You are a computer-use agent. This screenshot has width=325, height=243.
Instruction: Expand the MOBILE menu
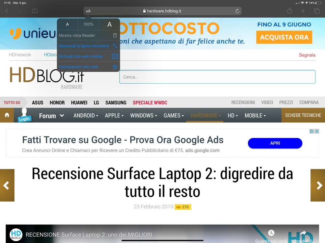click(255, 116)
